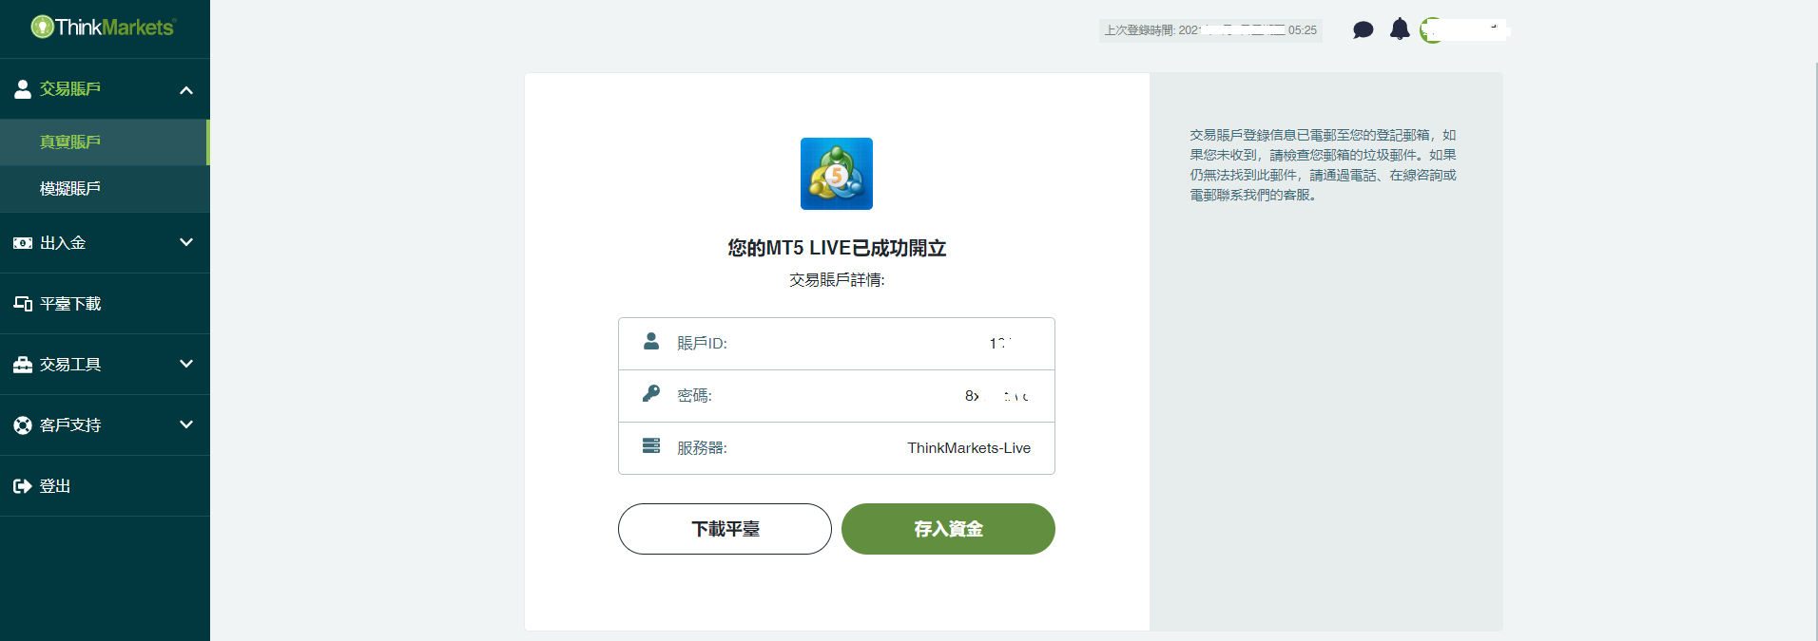Image resolution: width=1818 pixels, height=641 pixels.
Task: Click the last login time text
Action: (x=1210, y=30)
